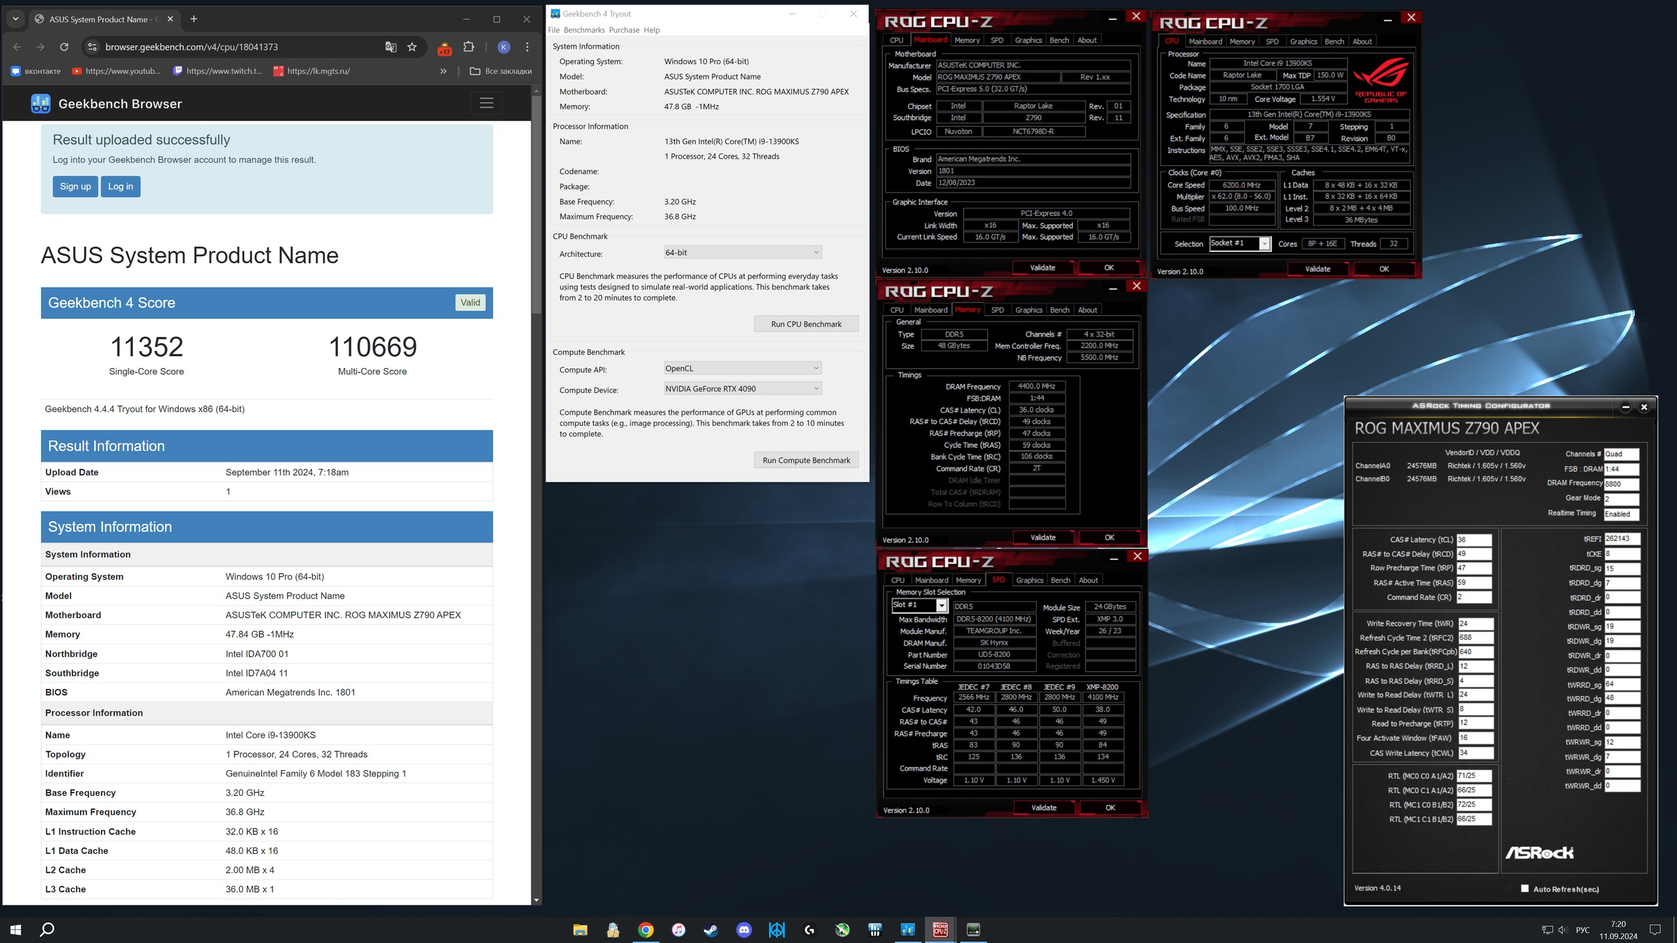
Task: Open File Explorer from the taskbar
Action: click(580, 930)
